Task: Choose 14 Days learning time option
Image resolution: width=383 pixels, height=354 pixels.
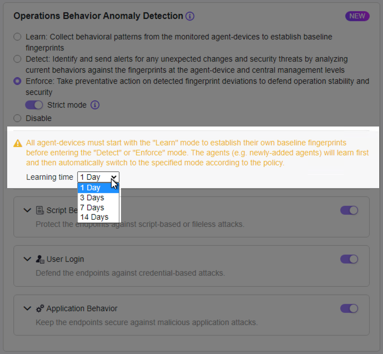Action: 94,217
